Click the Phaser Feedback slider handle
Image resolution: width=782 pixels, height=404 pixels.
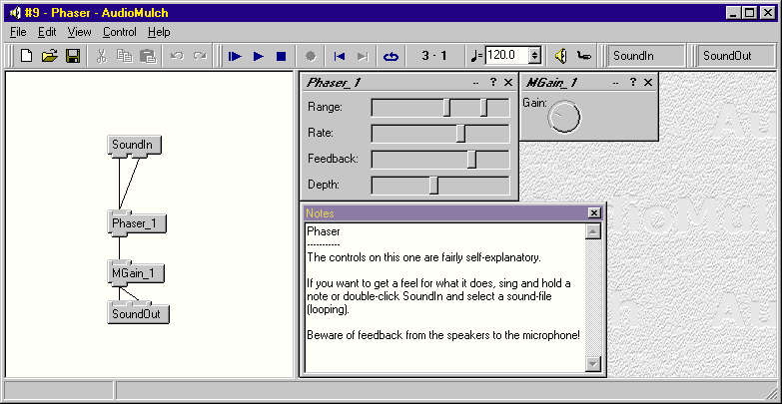coord(471,159)
